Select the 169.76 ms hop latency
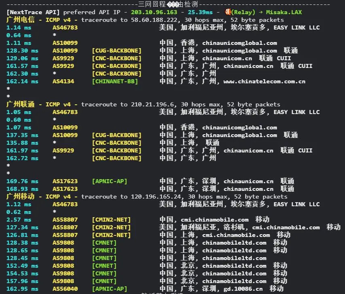The image size is (345, 294). (x=22, y=181)
